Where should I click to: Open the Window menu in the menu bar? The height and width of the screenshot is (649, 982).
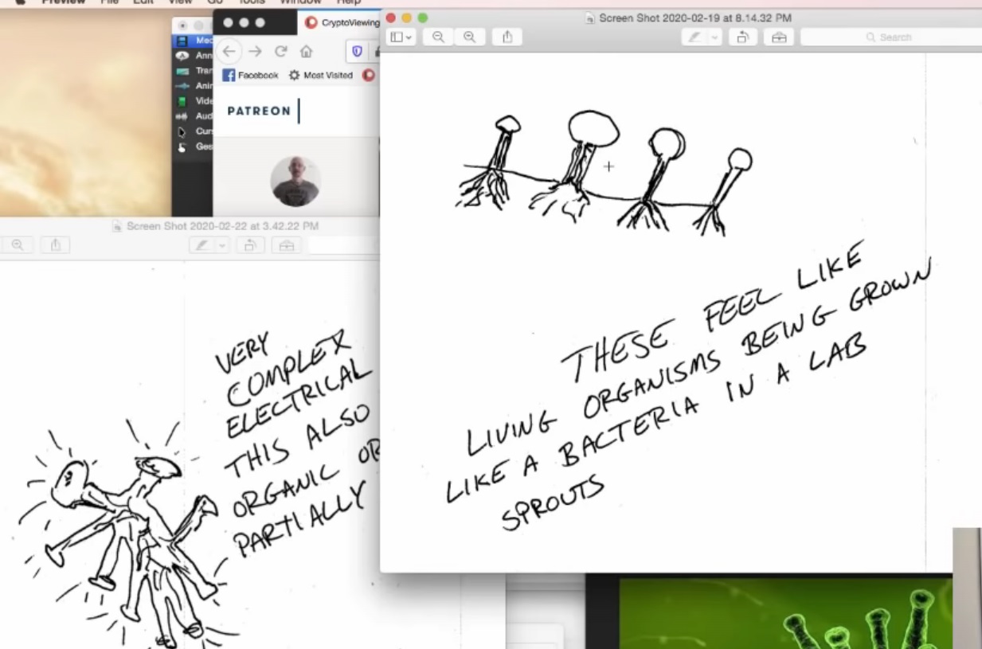[300, 2]
